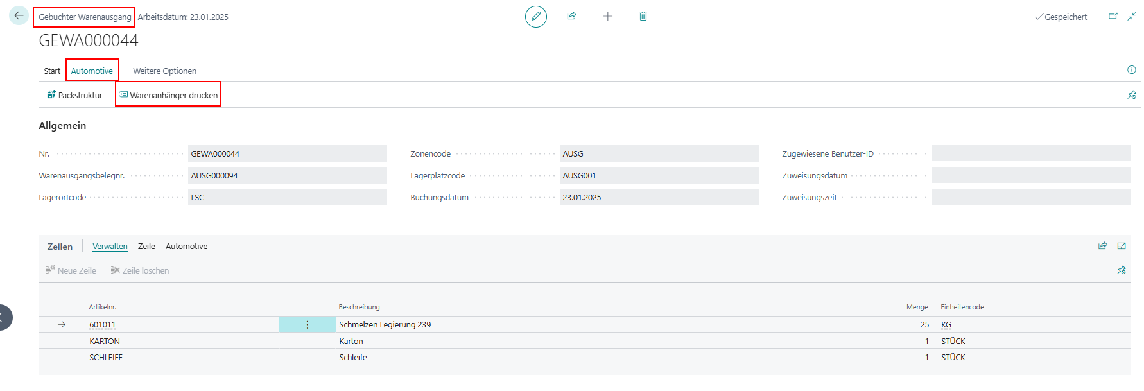
Task: Expand the side panel handle at left edge
Action: 4,317
